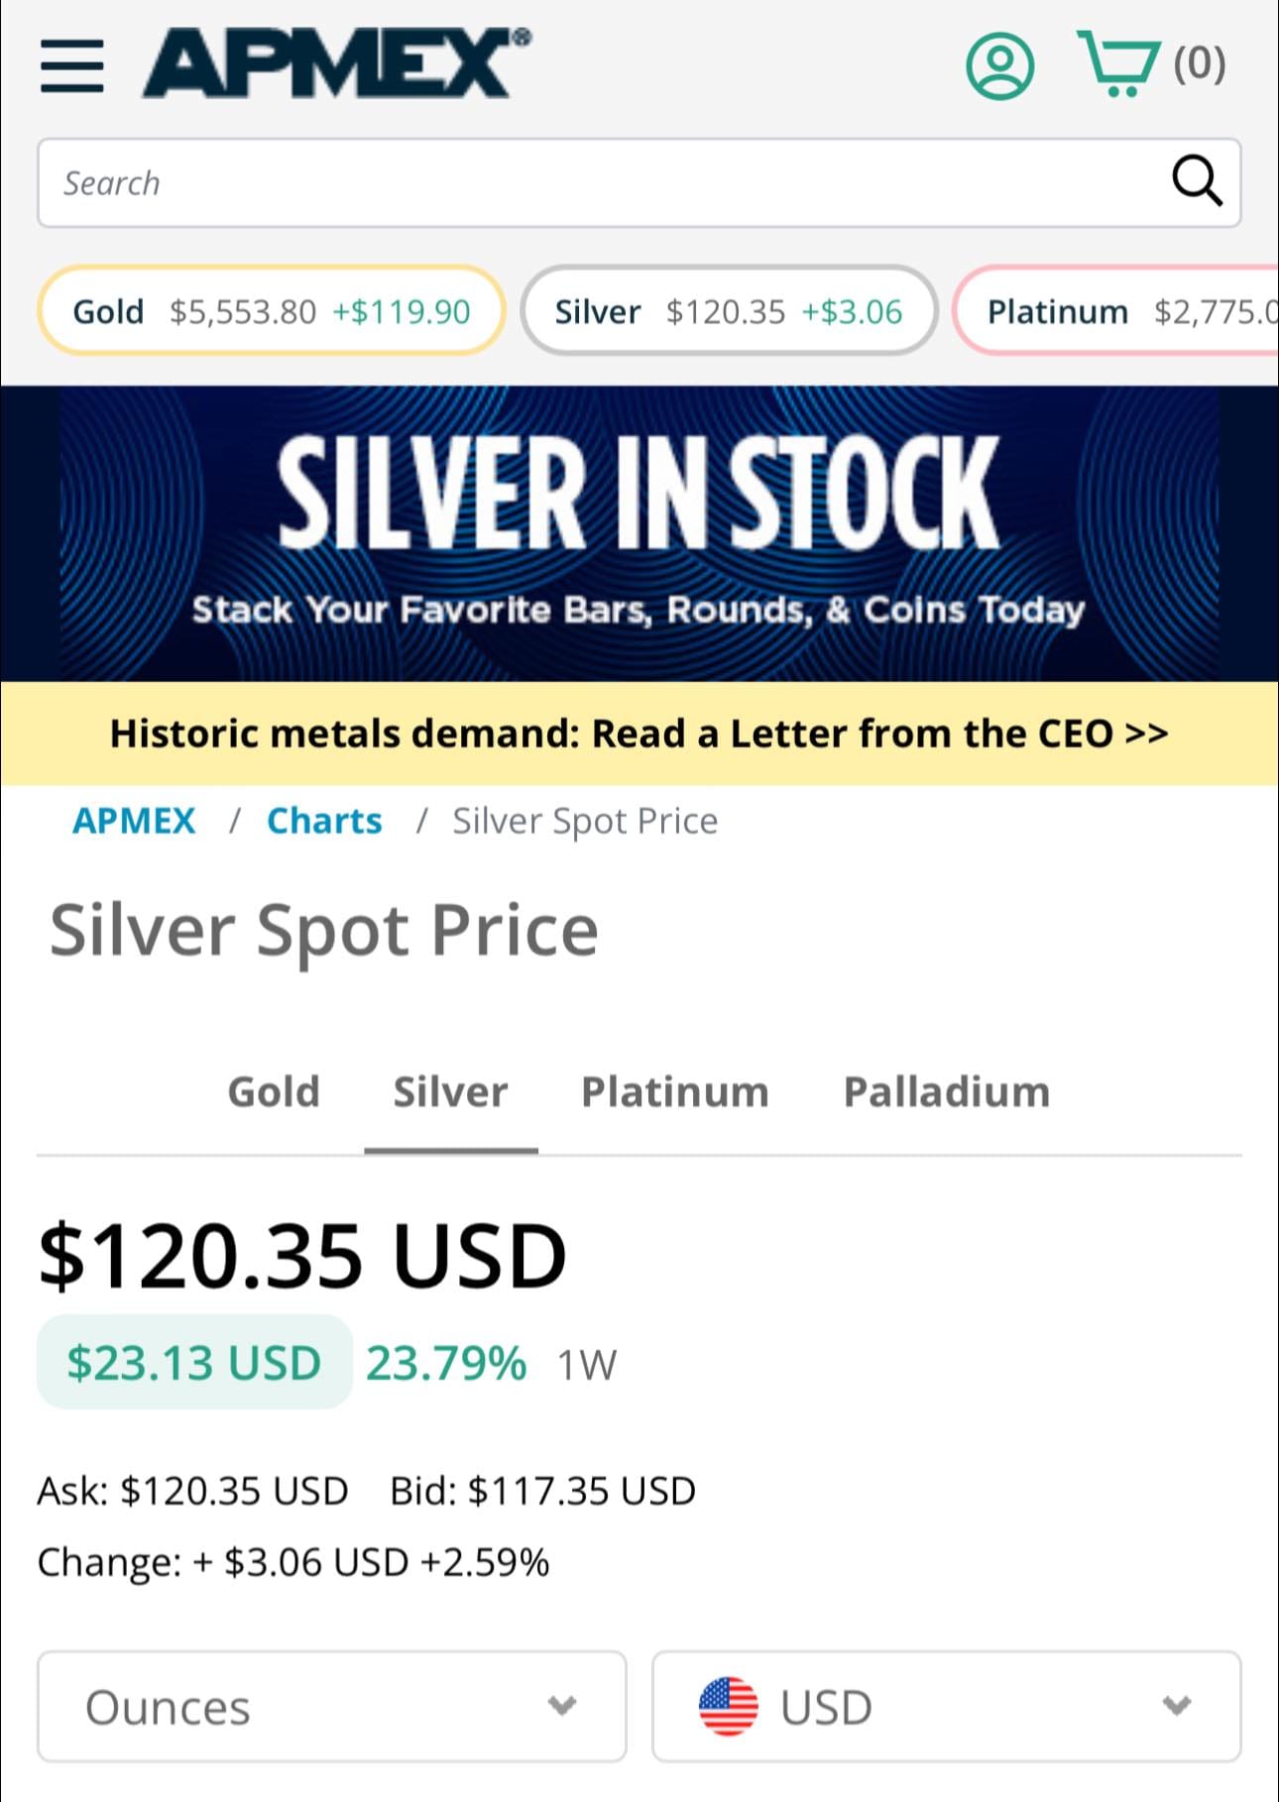Go to APMEX breadcrumb link

[x=134, y=821]
